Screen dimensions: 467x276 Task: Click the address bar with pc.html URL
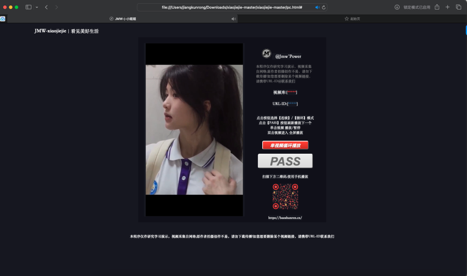coord(232,7)
